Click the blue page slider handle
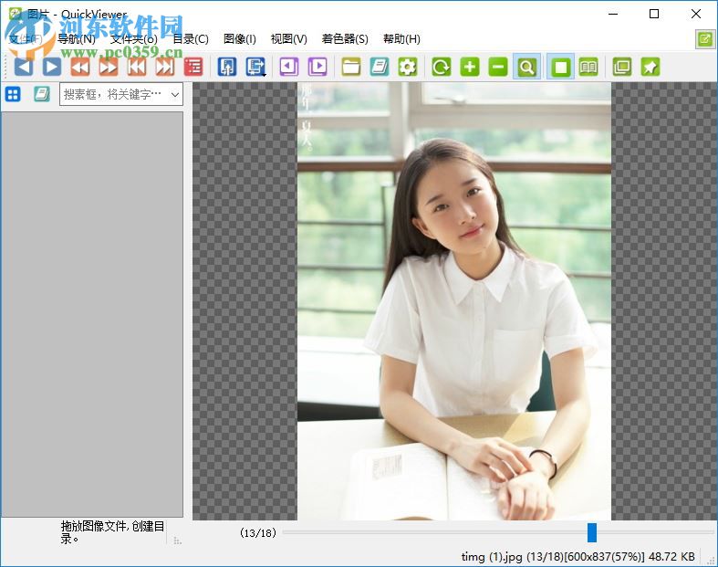The height and width of the screenshot is (567, 718). click(x=592, y=532)
